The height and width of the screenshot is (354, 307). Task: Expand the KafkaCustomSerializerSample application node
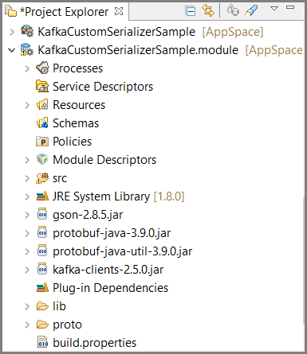(x=12, y=32)
